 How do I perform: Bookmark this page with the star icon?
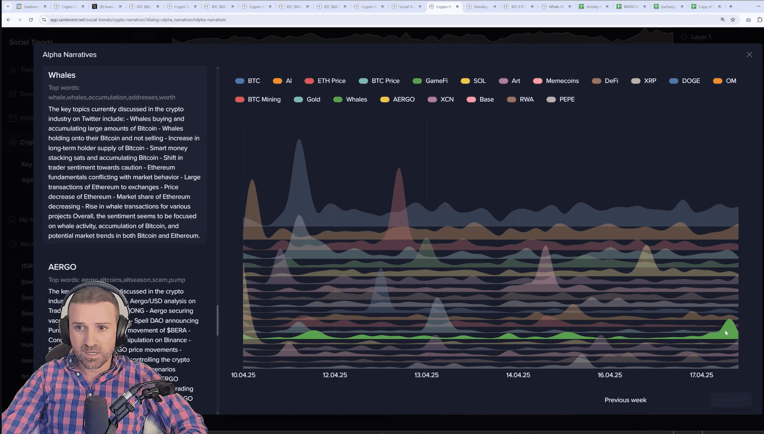click(x=733, y=20)
